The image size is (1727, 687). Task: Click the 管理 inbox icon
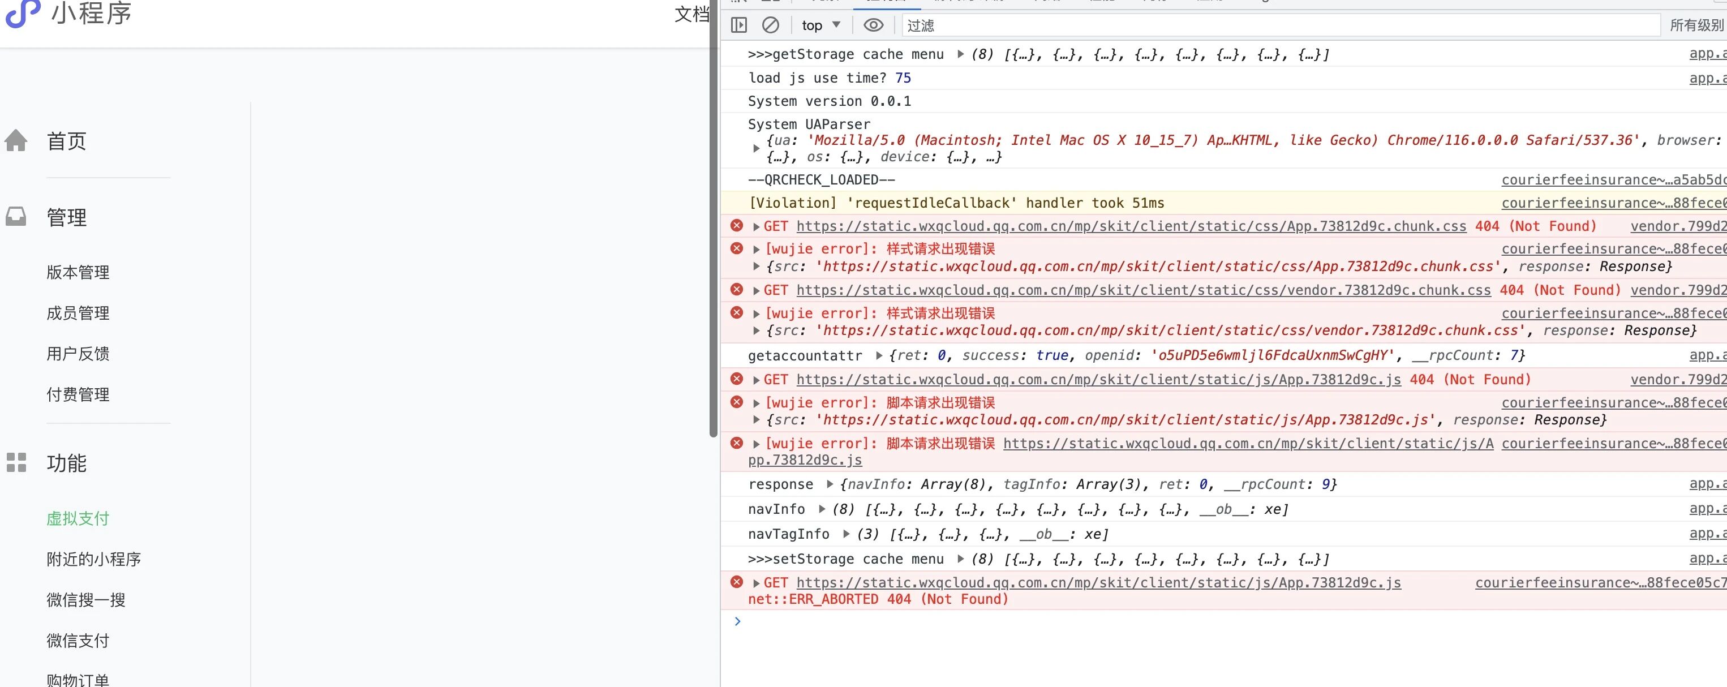click(16, 217)
